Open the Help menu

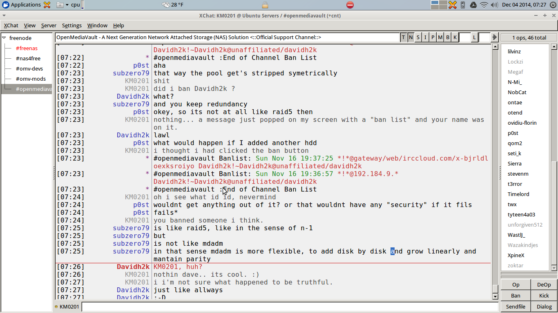coord(118,25)
